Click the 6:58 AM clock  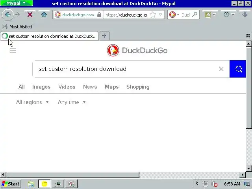[232, 184]
